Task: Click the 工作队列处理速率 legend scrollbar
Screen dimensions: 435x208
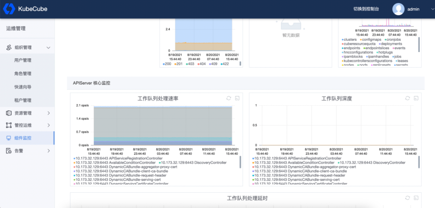Action: click(240, 162)
